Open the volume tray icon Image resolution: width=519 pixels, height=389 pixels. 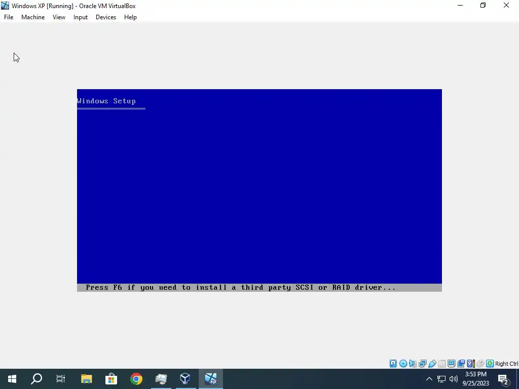tap(454, 379)
